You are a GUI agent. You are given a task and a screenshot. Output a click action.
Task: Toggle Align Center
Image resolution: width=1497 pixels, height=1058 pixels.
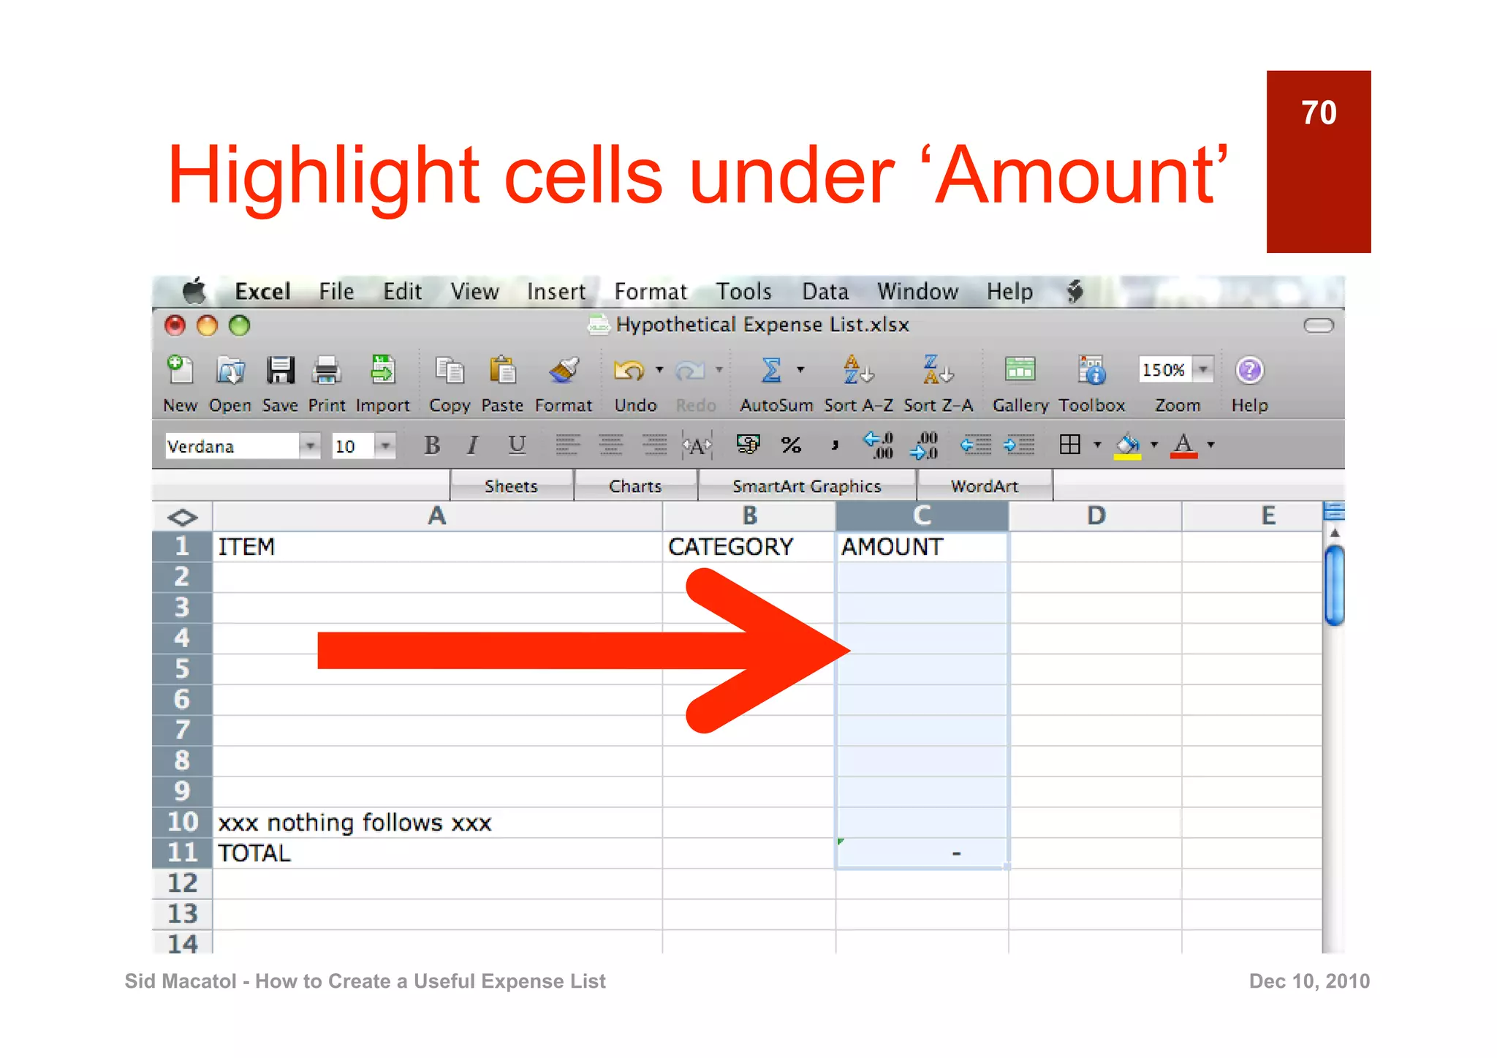coord(610,445)
